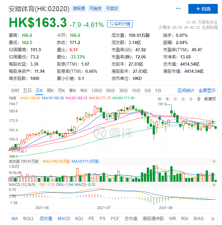Toggle the 总市值 sub-indicator
This screenshot has width=222, height=225.
coord(131,218)
